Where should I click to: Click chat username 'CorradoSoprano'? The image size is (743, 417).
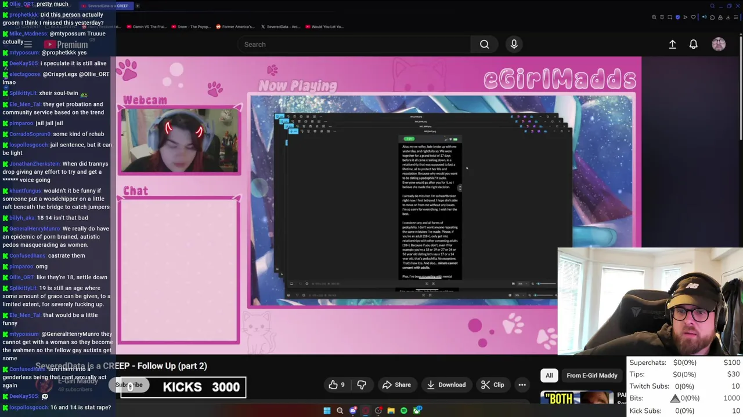[30, 134]
